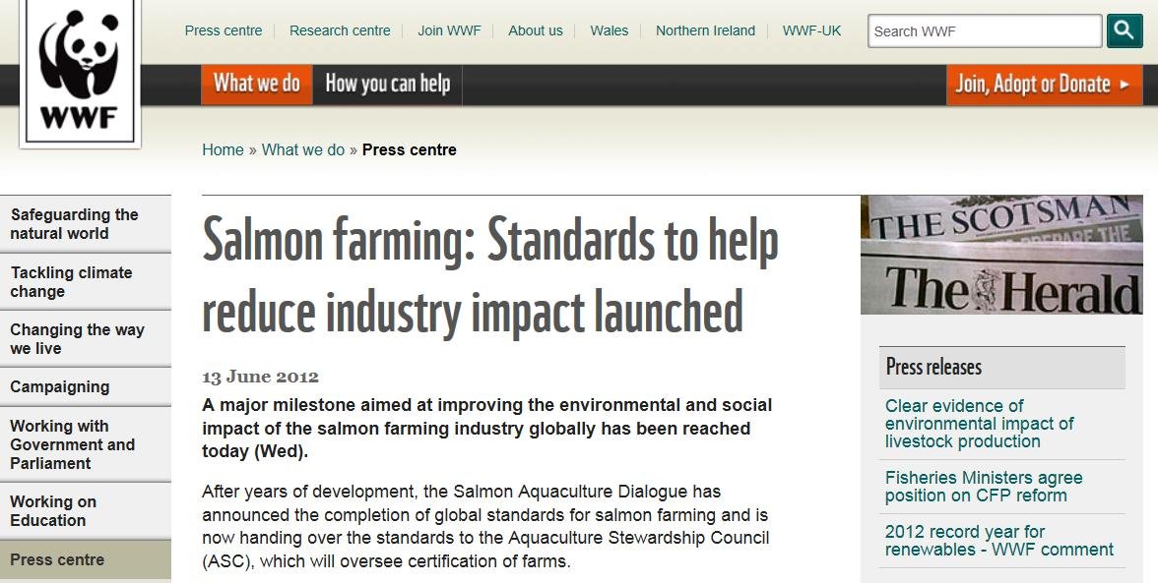
Task: Select Tackling climate change in sidebar
Action: point(71,282)
